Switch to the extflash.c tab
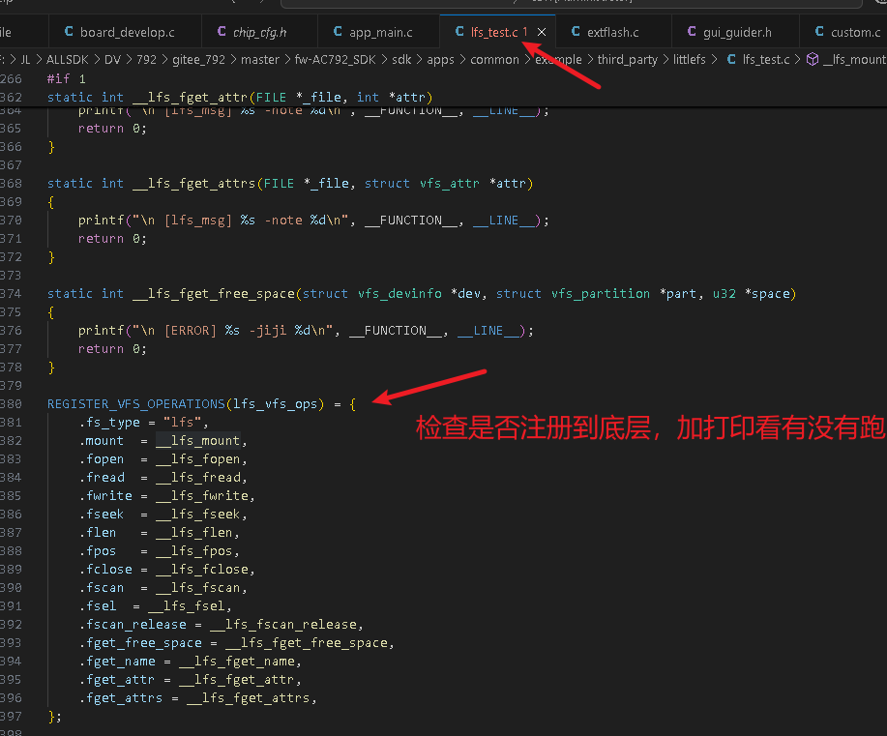The height and width of the screenshot is (736, 887). coord(612,32)
